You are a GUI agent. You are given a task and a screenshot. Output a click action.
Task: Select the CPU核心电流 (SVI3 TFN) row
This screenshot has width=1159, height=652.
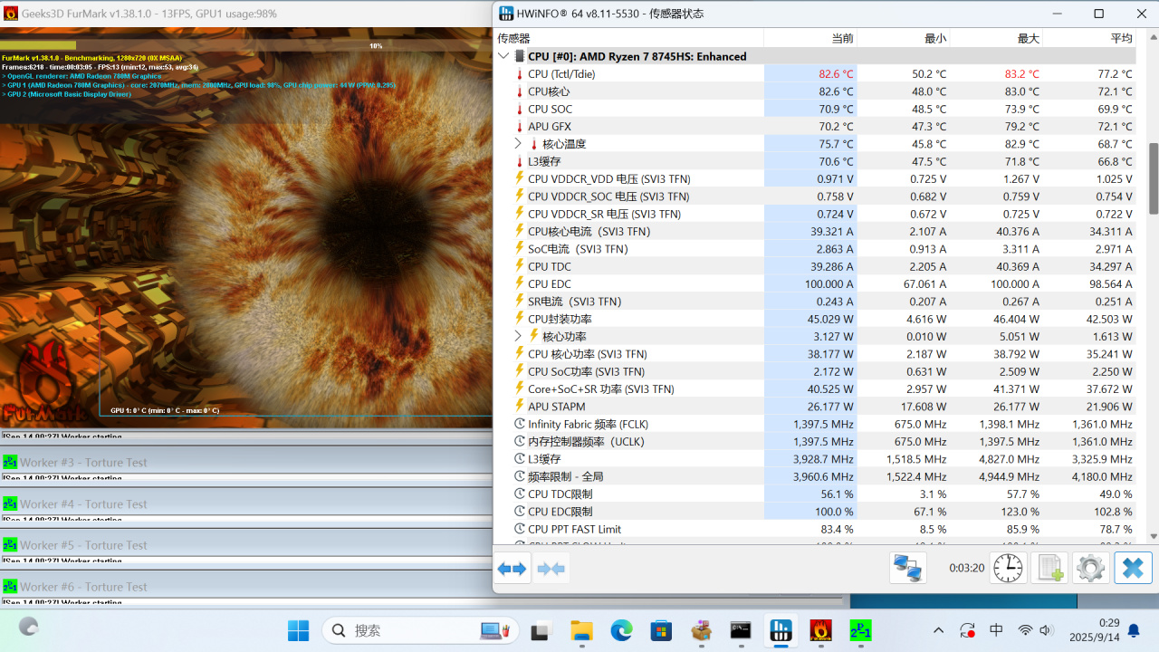pos(815,232)
